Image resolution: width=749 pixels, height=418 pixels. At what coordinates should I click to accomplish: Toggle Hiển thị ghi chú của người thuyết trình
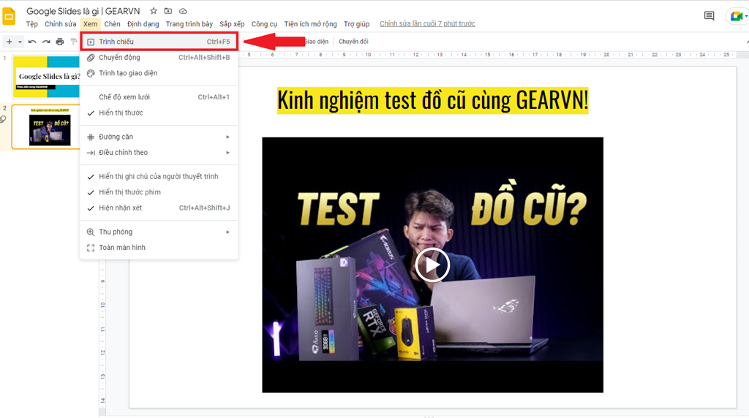pyautogui.click(x=159, y=177)
